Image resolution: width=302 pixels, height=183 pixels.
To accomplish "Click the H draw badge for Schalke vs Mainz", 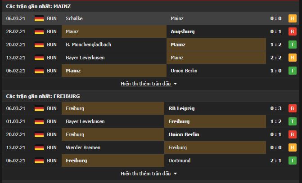I will point(293,18).
